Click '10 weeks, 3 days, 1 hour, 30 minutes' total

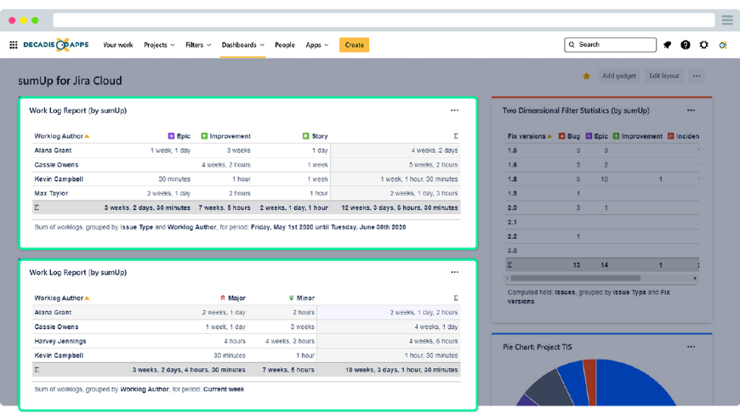(401, 370)
